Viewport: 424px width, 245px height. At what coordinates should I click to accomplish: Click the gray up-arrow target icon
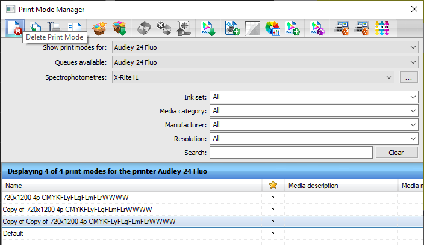coord(183,28)
